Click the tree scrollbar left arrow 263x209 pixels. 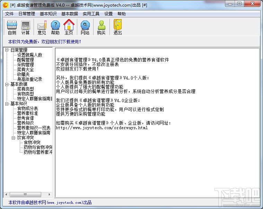pos(6,194)
